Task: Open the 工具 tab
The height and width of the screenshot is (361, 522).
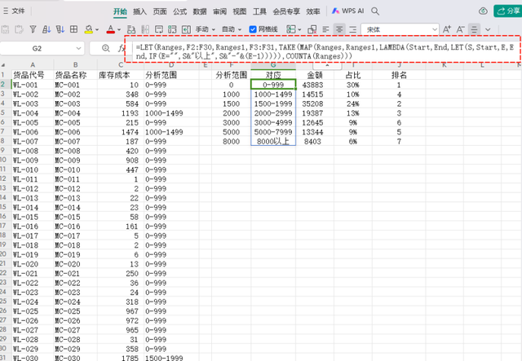Action: [x=259, y=11]
